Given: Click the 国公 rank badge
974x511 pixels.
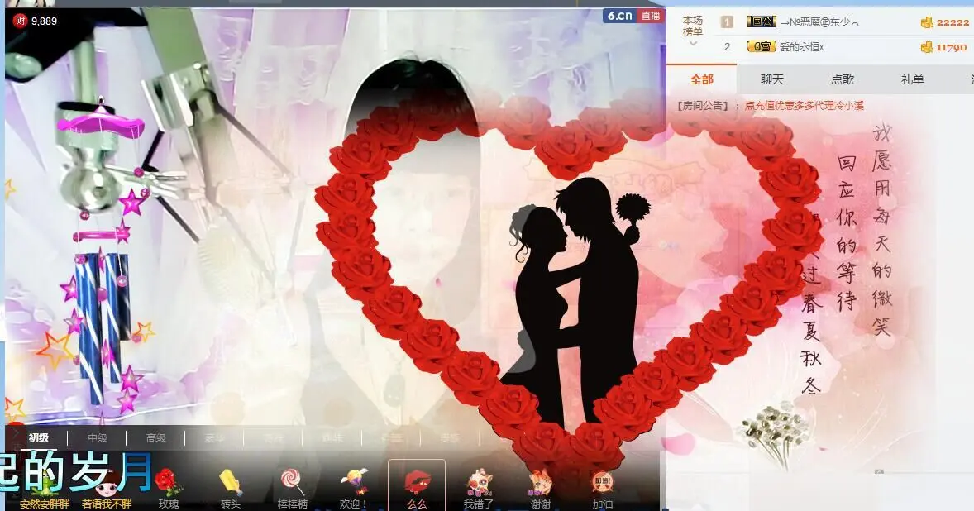Looking at the screenshot, I should pos(761,21).
